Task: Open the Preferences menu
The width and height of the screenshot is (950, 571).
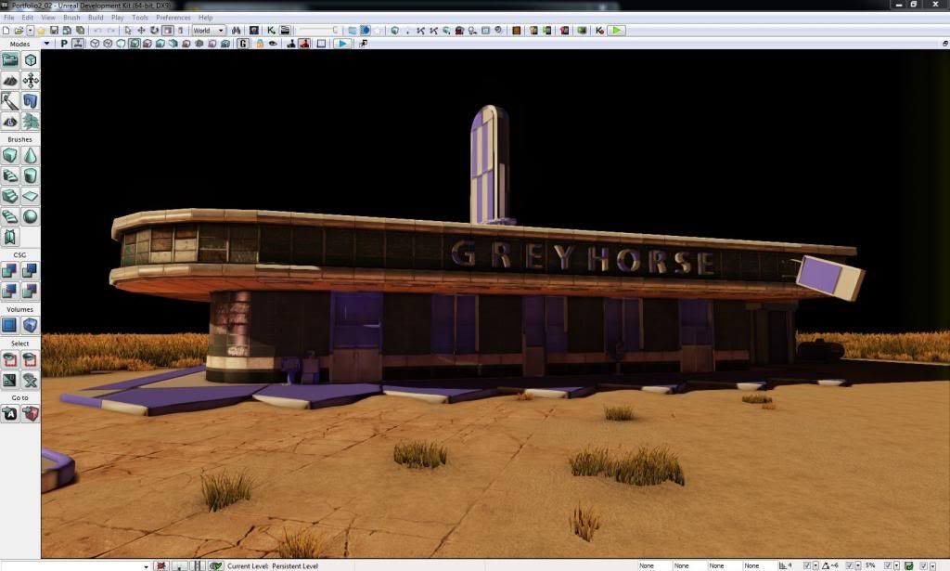Action: point(173,18)
